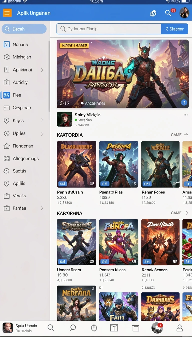Click the Splik Uenain profile in bottom bar
Image resolution: width=192 pixels, height=337 pixels.
20,328
